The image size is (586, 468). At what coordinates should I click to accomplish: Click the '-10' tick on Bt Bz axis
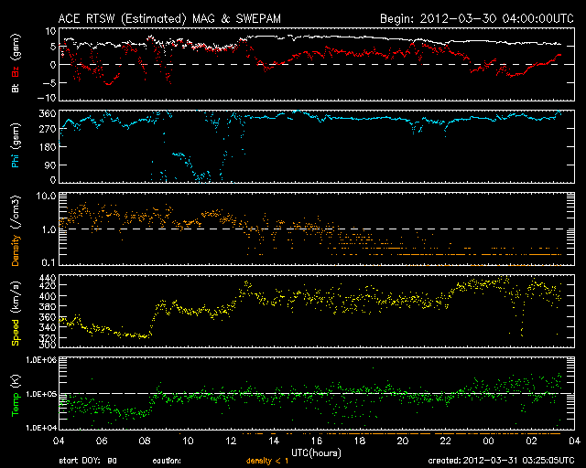pos(47,98)
